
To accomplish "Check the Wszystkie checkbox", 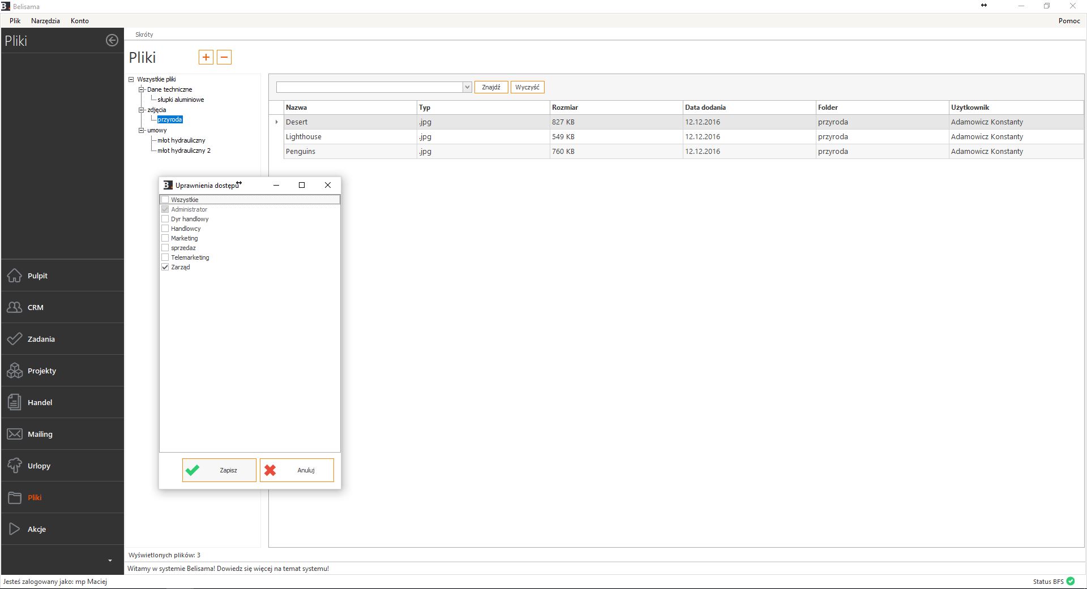I will coord(165,200).
